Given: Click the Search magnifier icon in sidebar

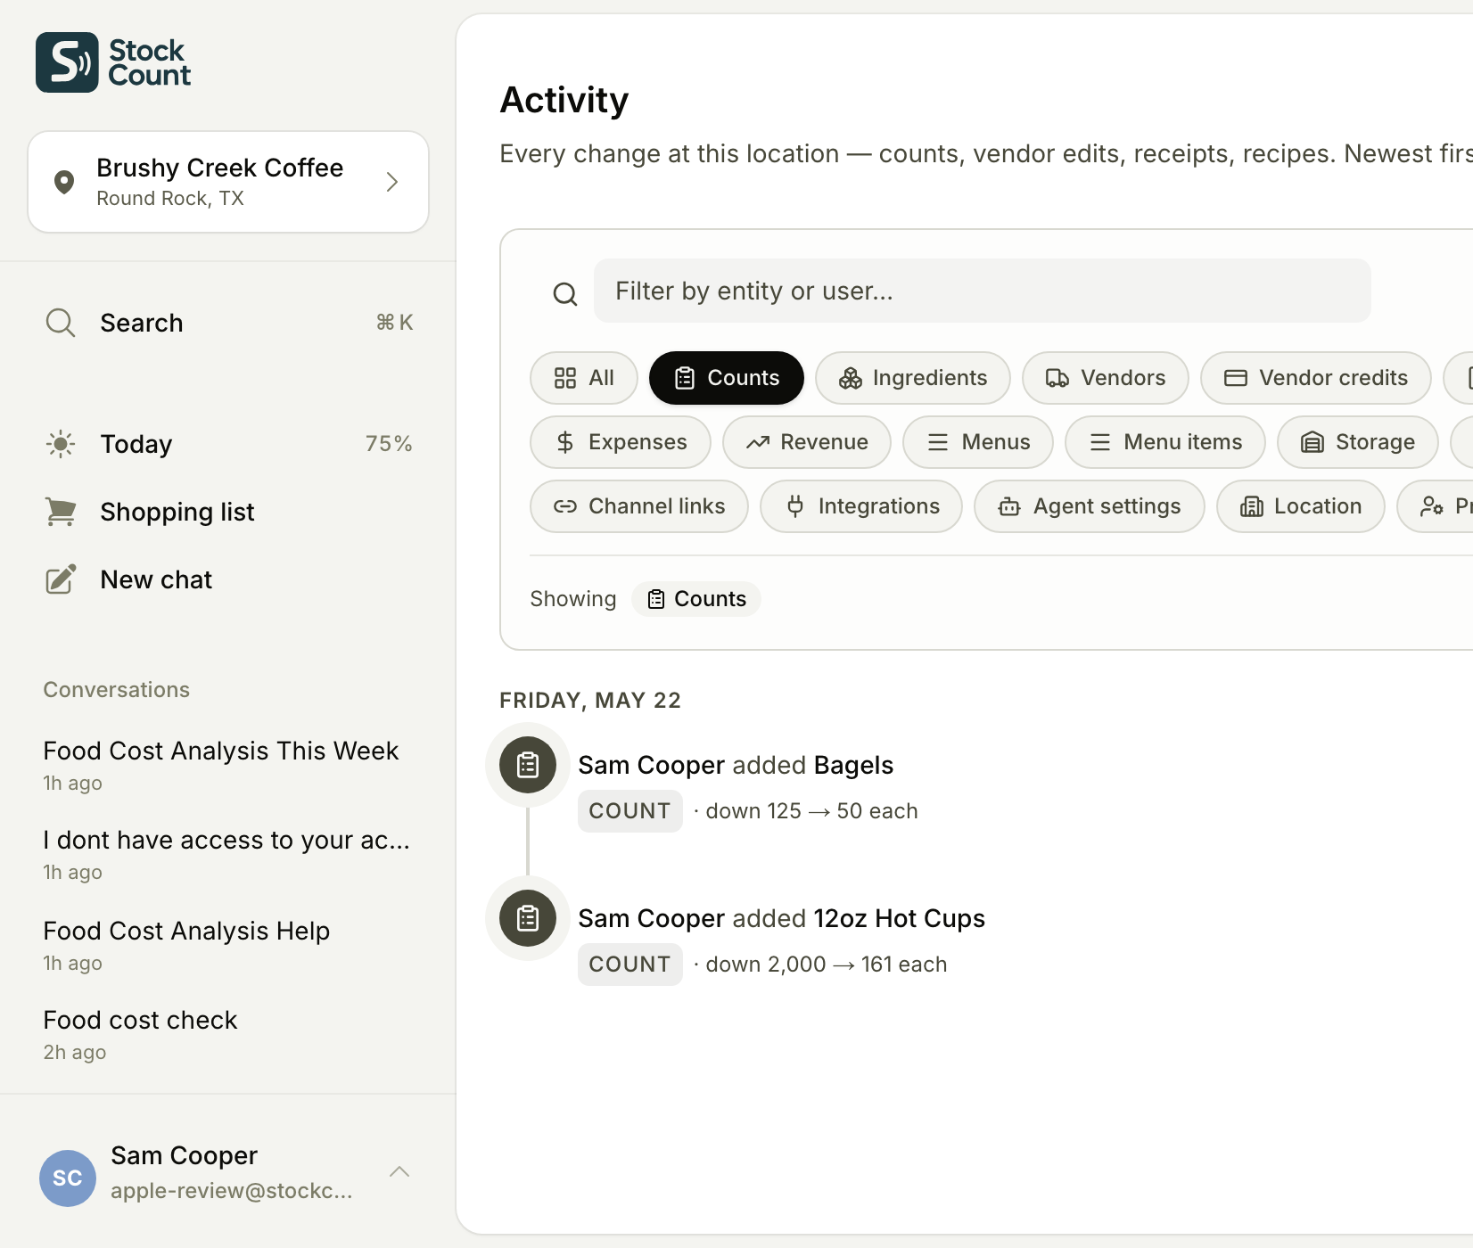Looking at the screenshot, I should [61, 323].
